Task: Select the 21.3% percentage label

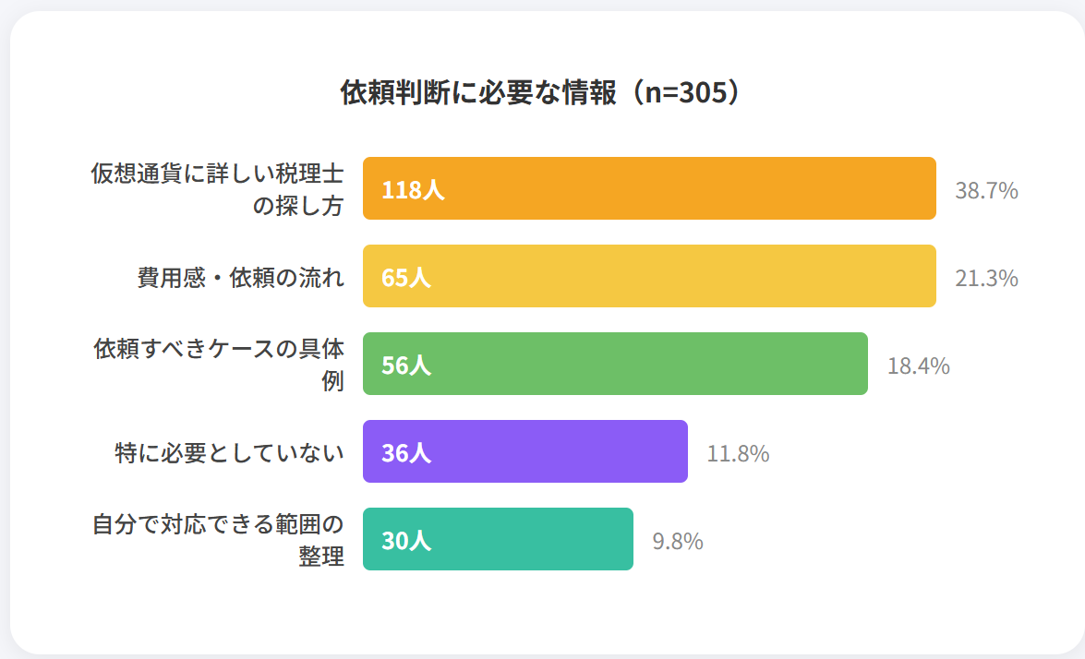Action: [x=986, y=278]
